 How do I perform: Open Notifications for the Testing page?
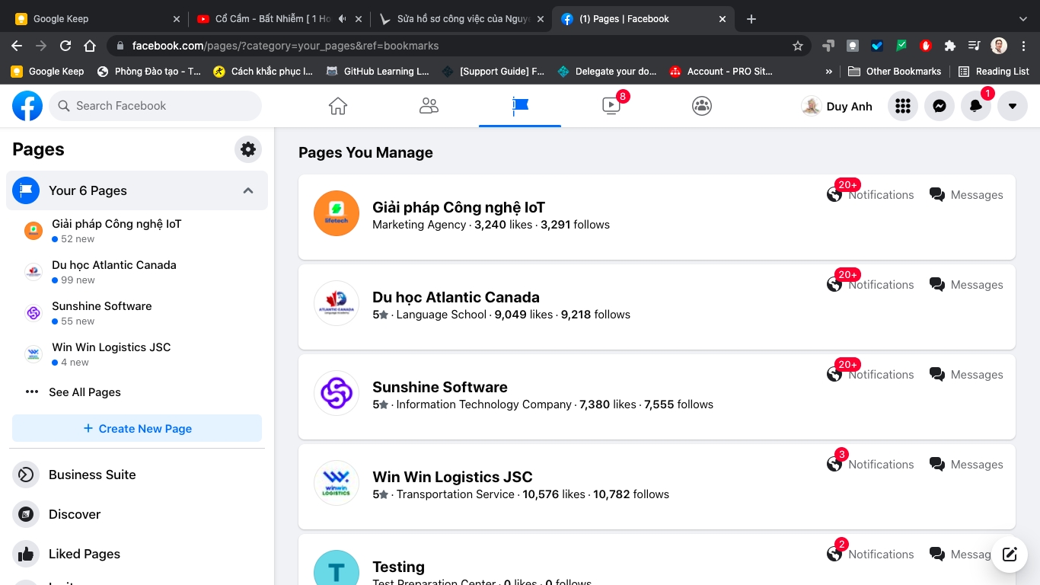pos(870,554)
